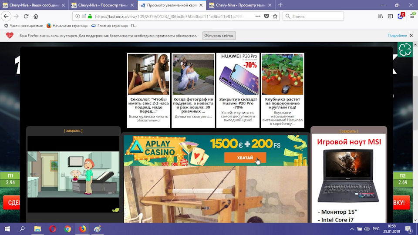This screenshot has height=235, width=418.
Task: Show hidden system tray icons
Action: coord(352,229)
